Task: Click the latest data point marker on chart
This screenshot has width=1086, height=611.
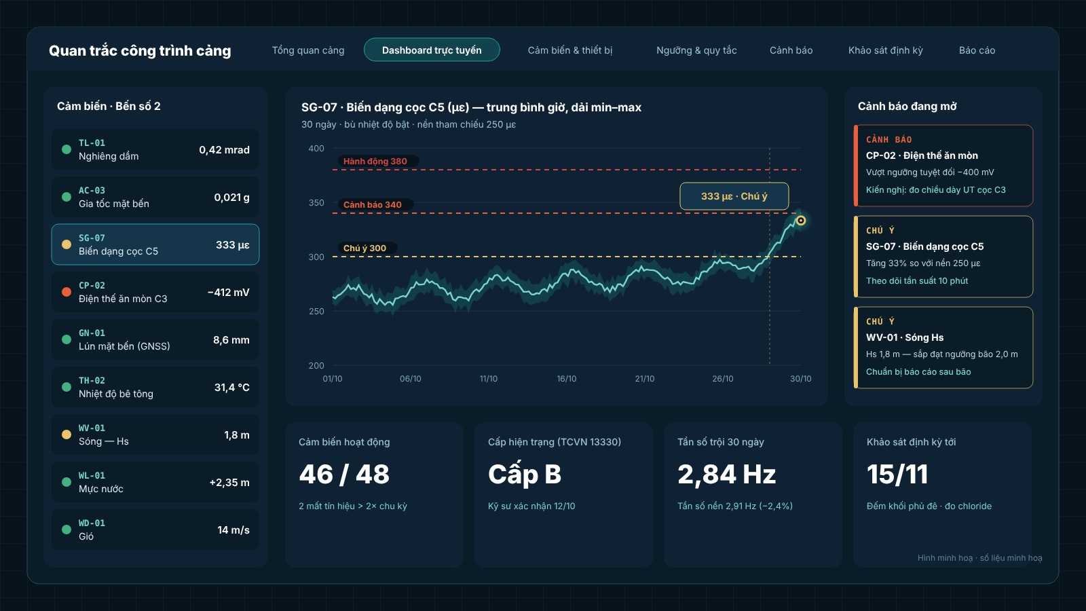Action: (x=801, y=221)
